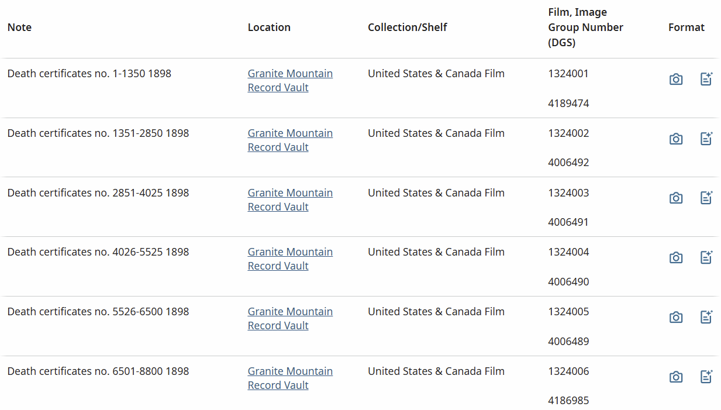Screen dimensions: 721x410
Task: Open Granite Mountain Record Vault link for certificates 6501-8800
Action: (x=290, y=378)
